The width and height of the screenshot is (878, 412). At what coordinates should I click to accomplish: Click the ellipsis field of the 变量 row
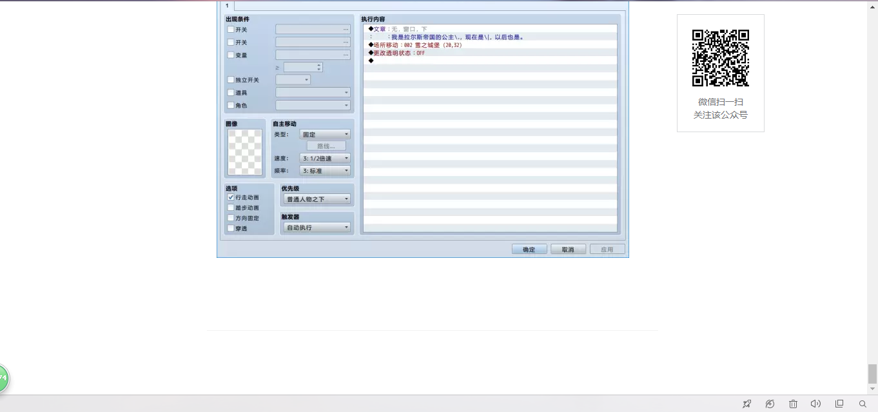tap(313, 55)
